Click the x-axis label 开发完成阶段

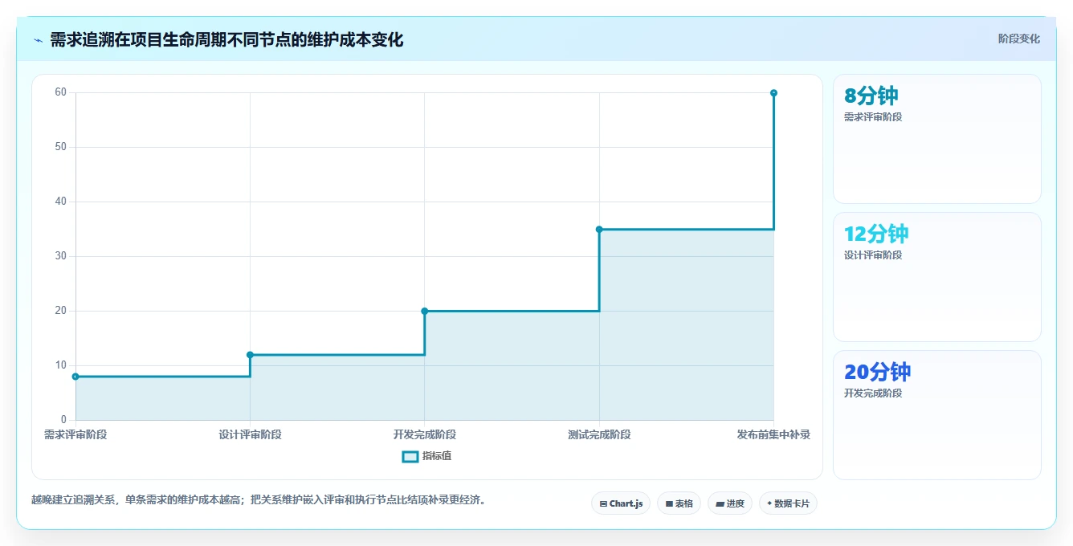(x=425, y=434)
